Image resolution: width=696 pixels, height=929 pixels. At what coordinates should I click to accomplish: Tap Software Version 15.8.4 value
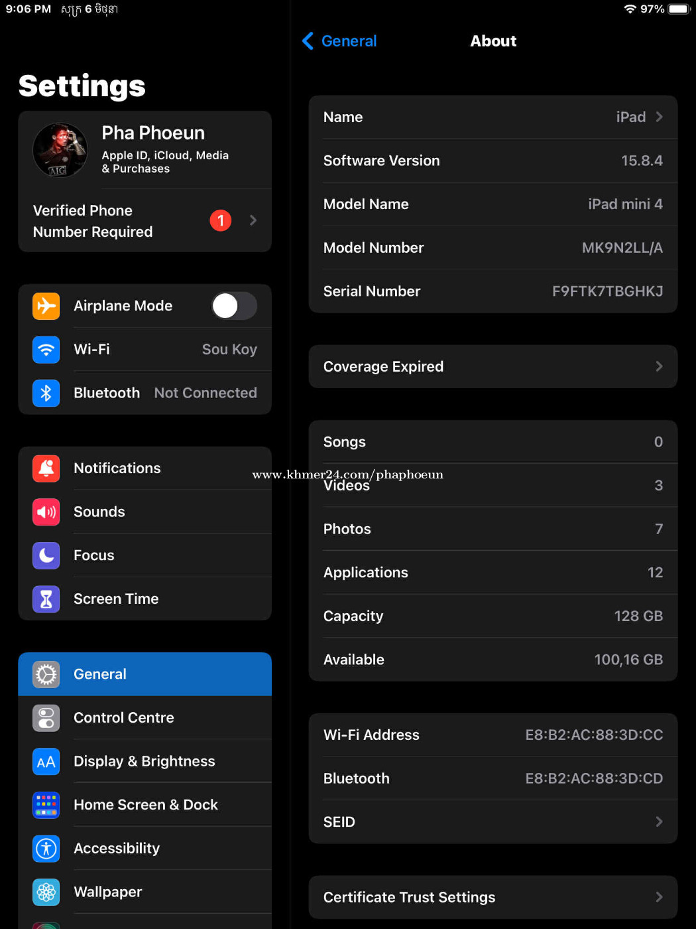pos(642,161)
